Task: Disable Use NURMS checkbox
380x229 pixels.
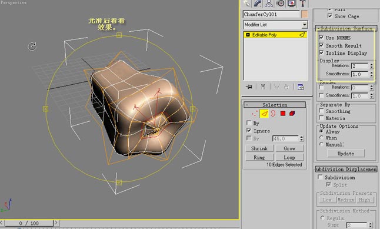Action: point(321,37)
